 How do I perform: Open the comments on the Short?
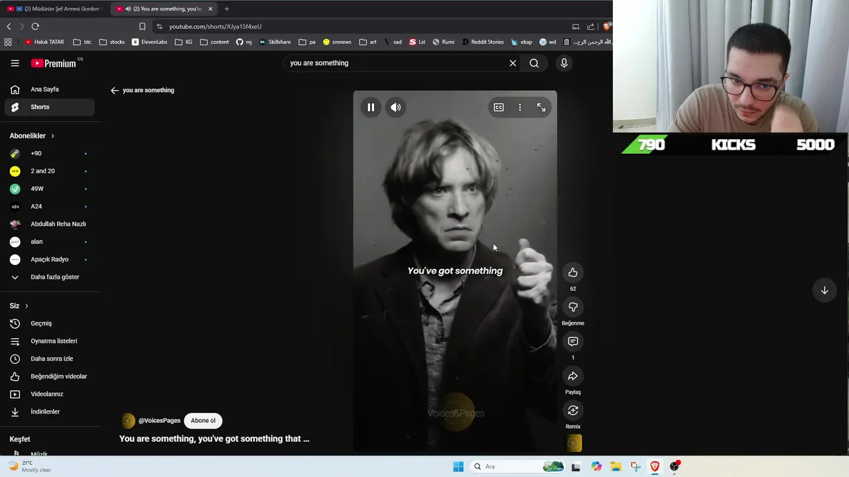[x=573, y=341]
